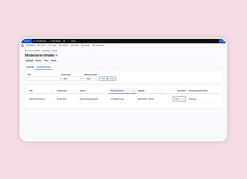Viewport: 247px width, 179px height.
Task: Open the Erweitern admin menu
Action: tap(64, 45)
